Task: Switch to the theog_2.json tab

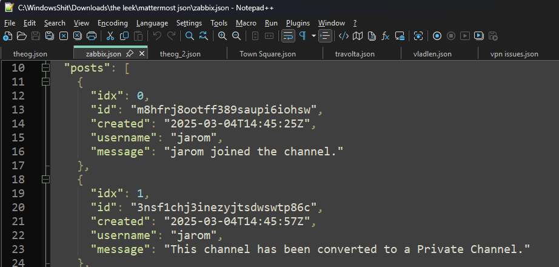Action: pyautogui.click(x=180, y=54)
